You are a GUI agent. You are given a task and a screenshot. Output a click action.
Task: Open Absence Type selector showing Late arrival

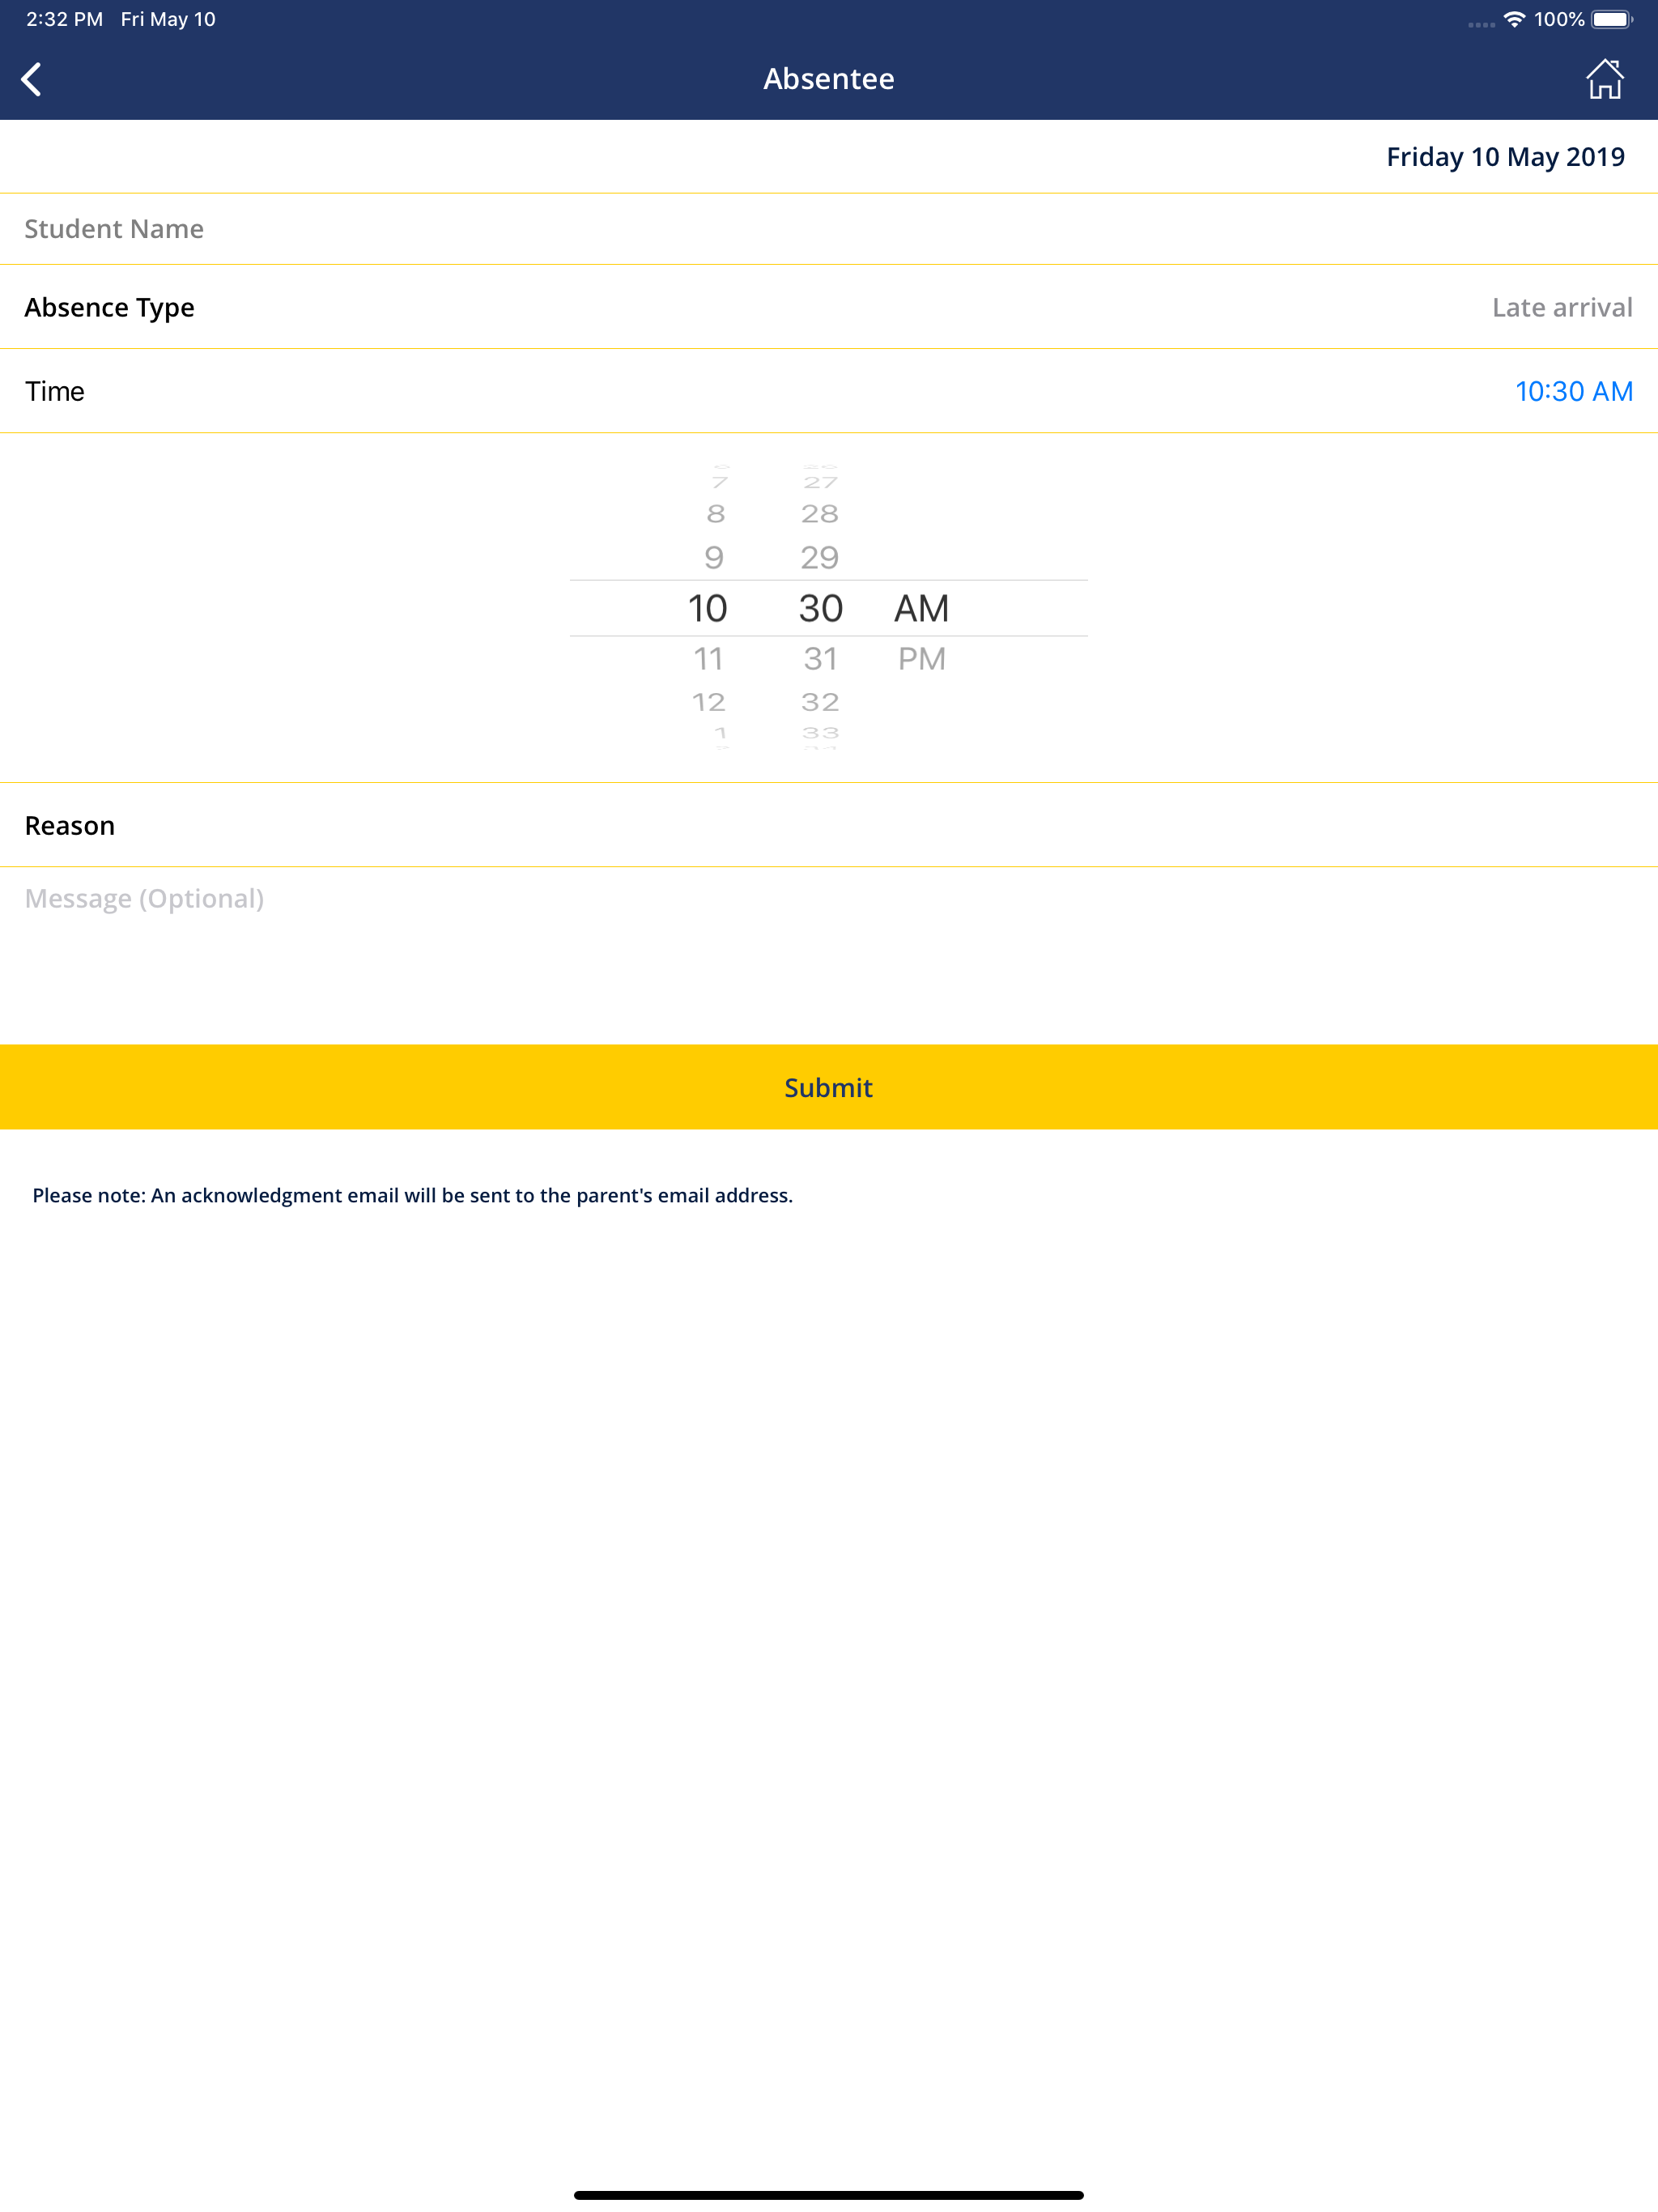[x=829, y=307]
